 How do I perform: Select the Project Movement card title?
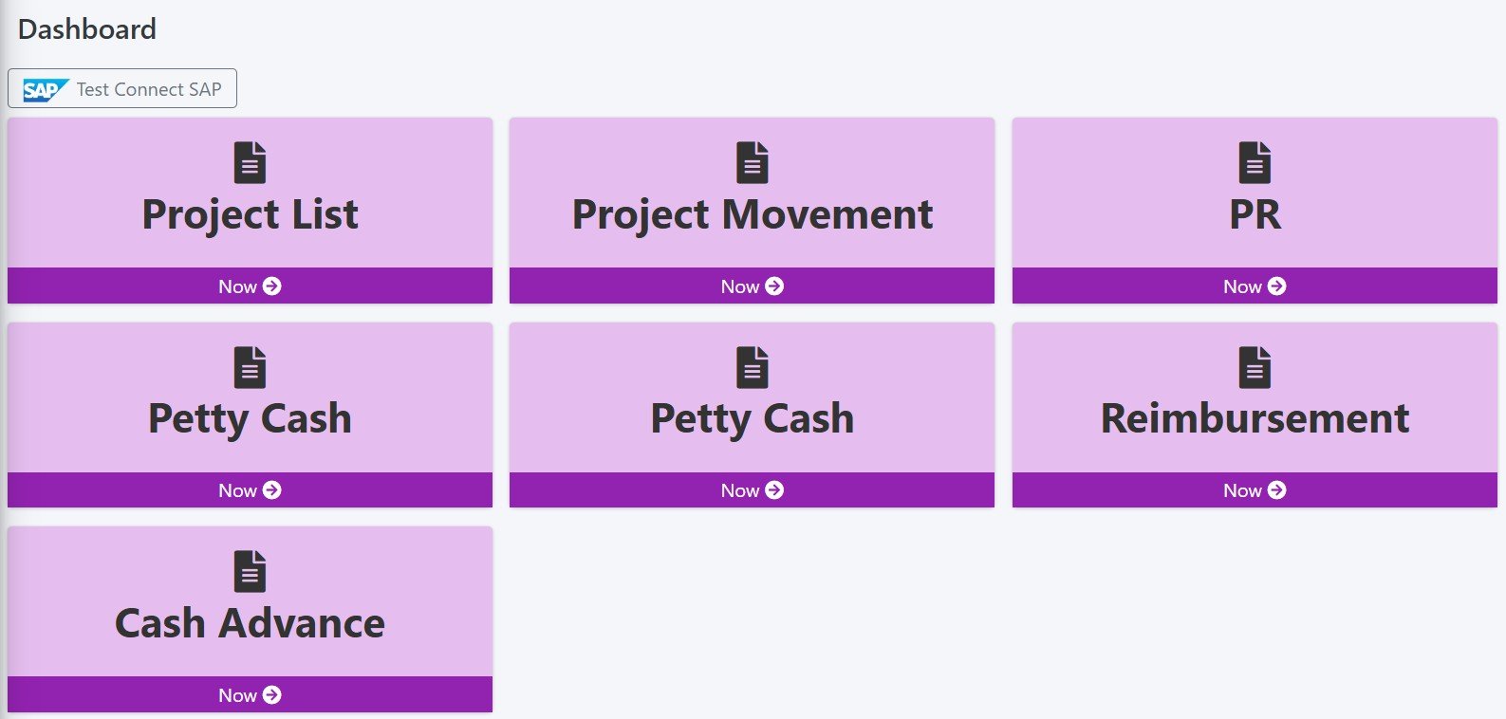752,214
